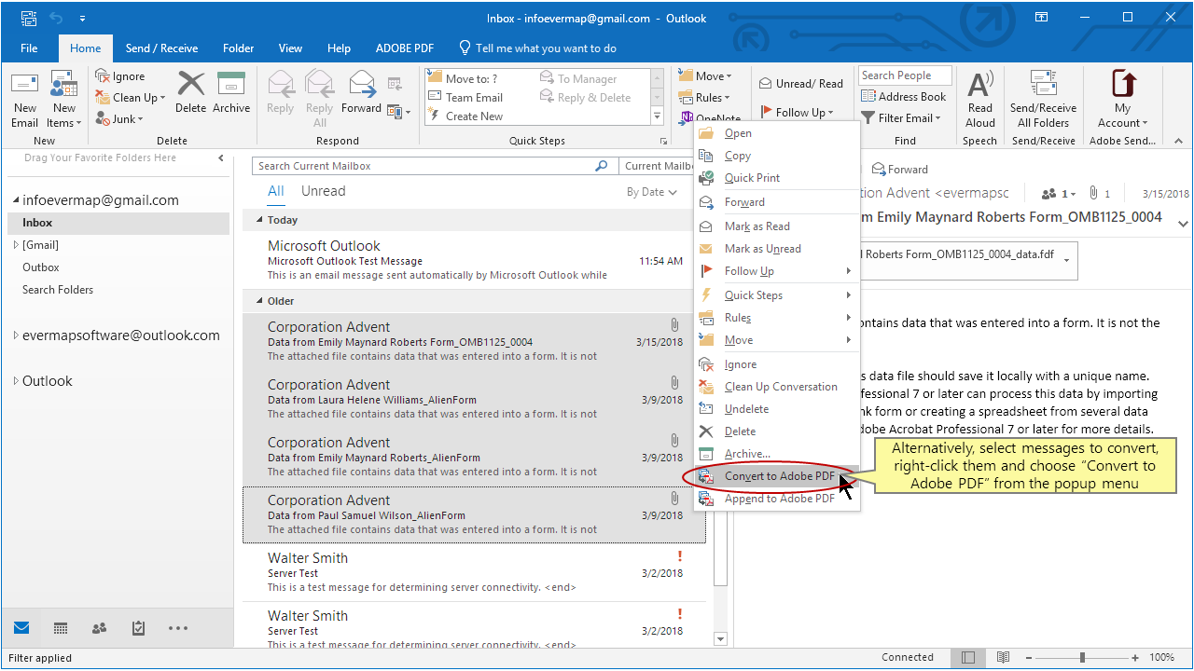Screen dimensions: 1194x671
Task: Show the Unread messages filter
Action: pyautogui.click(x=323, y=191)
